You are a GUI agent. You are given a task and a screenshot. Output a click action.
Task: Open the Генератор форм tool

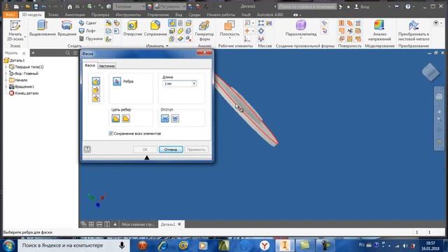pyautogui.click(x=204, y=31)
